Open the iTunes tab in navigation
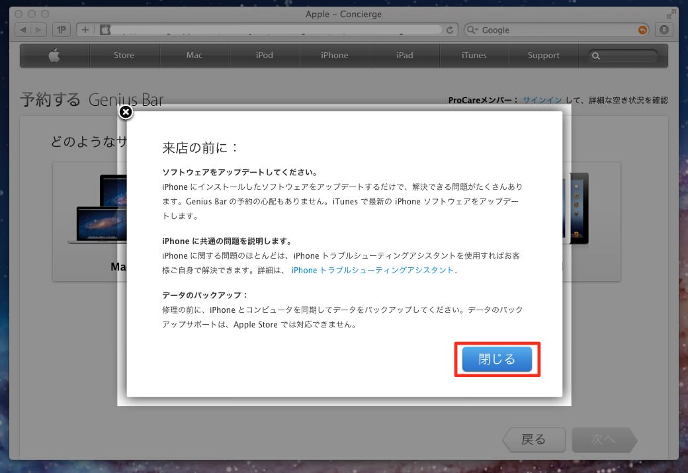 474,56
